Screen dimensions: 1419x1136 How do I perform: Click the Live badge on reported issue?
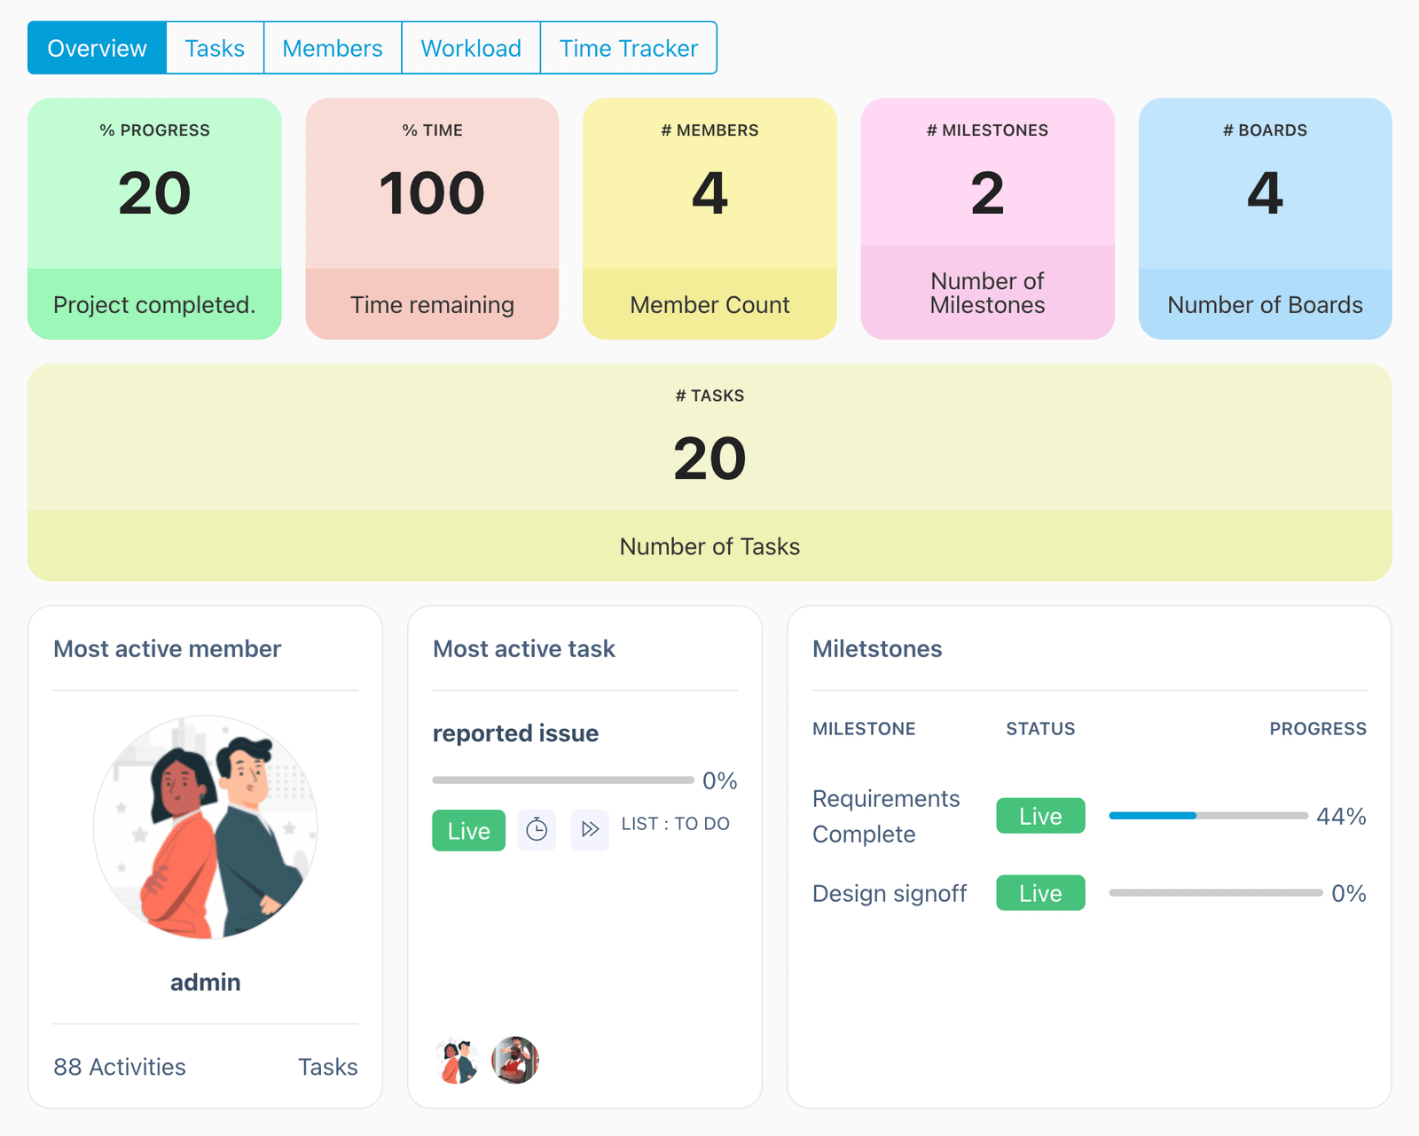pyautogui.click(x=468, y=830)
